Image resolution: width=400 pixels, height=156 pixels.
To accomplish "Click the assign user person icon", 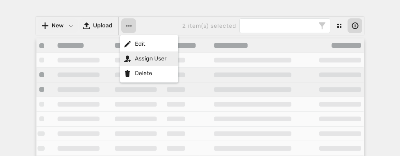I will (x=127, y=59).
